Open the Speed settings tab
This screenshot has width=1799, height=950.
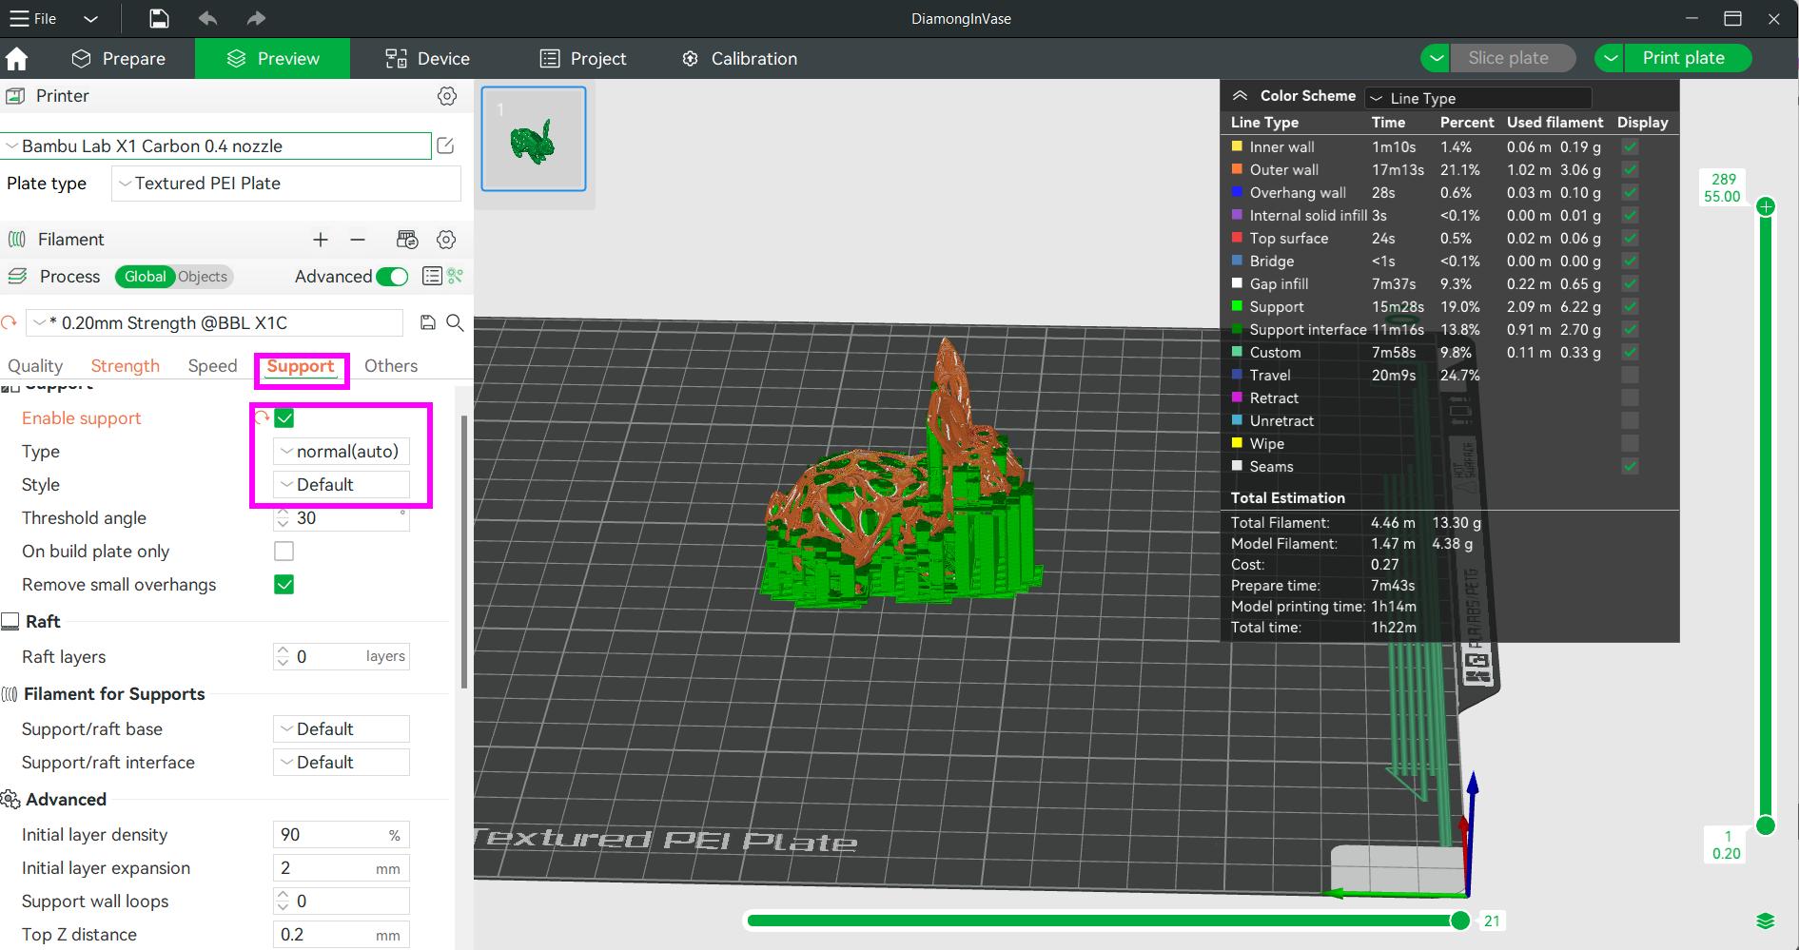pos(212,366)
